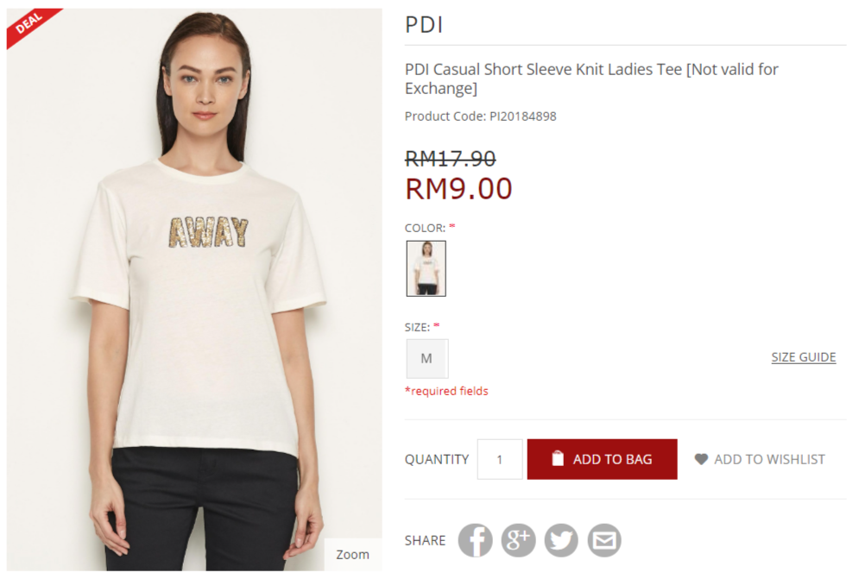Share this product on Facebook
Screen dimensions: 859x579
tap(475, 540)
